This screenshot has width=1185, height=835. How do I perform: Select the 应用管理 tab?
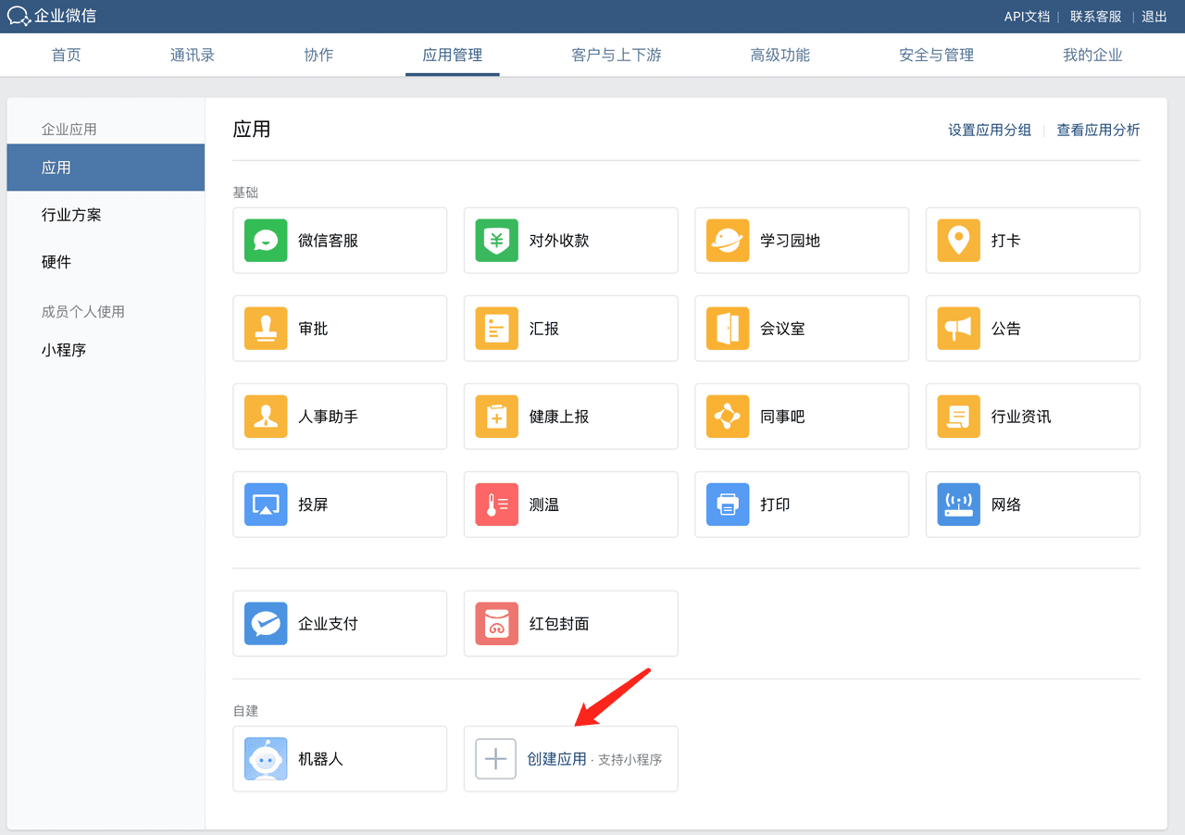pyautogui.click(x=453, y=56)
